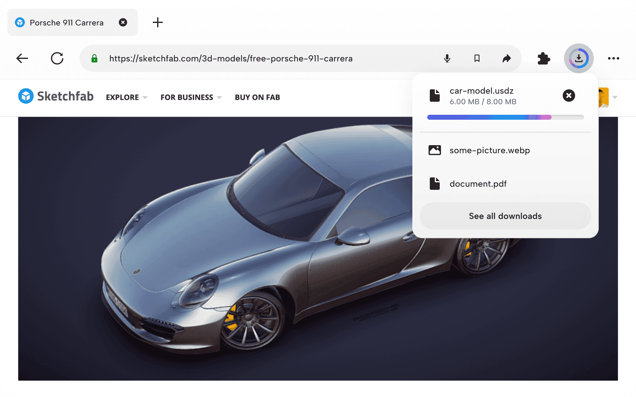Open the three-dot browser menu
The width and height of the screenshot is (636, 397).
(x=613, y=58)
